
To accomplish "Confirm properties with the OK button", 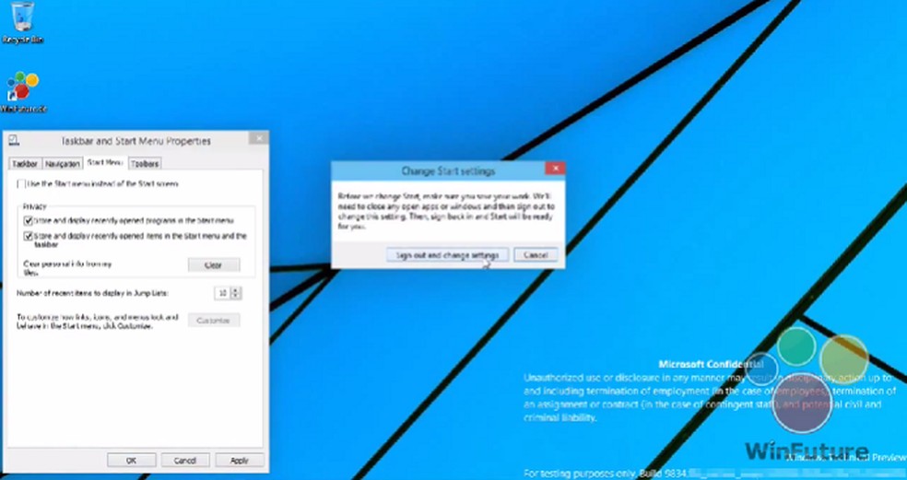I will [131, 461].
